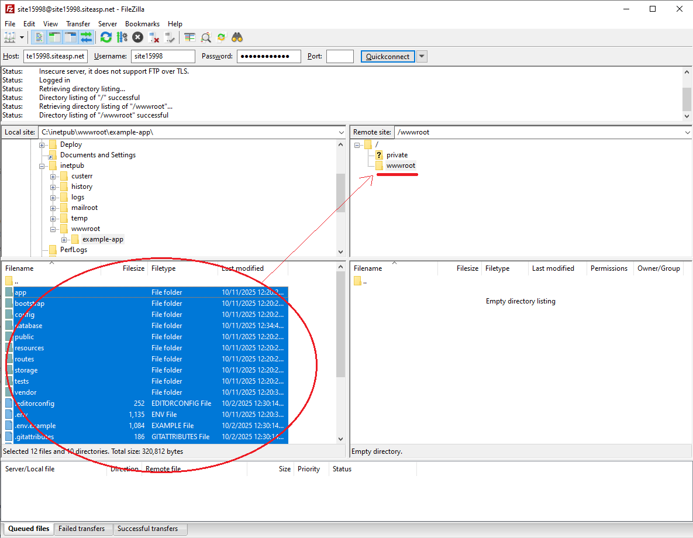This screenshot has height=538, width=693.
Task: Open the Quickconnect history dropdown arrow
Action: tap(422, 56)
